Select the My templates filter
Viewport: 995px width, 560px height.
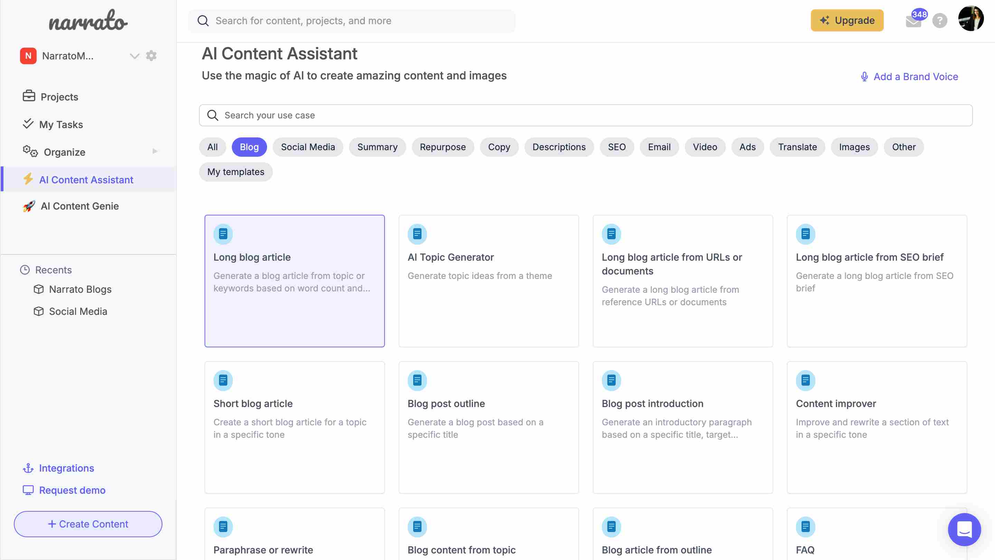click(236, 172)
